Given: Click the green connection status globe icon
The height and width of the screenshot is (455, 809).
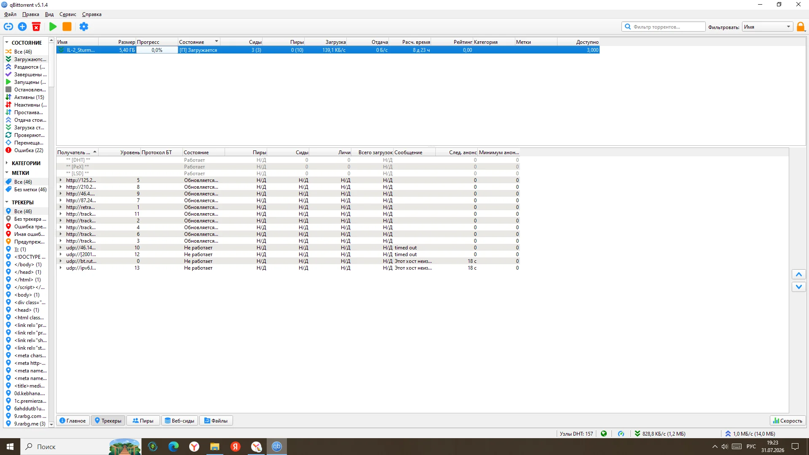Looking at the screenshot, I should 604,434.
